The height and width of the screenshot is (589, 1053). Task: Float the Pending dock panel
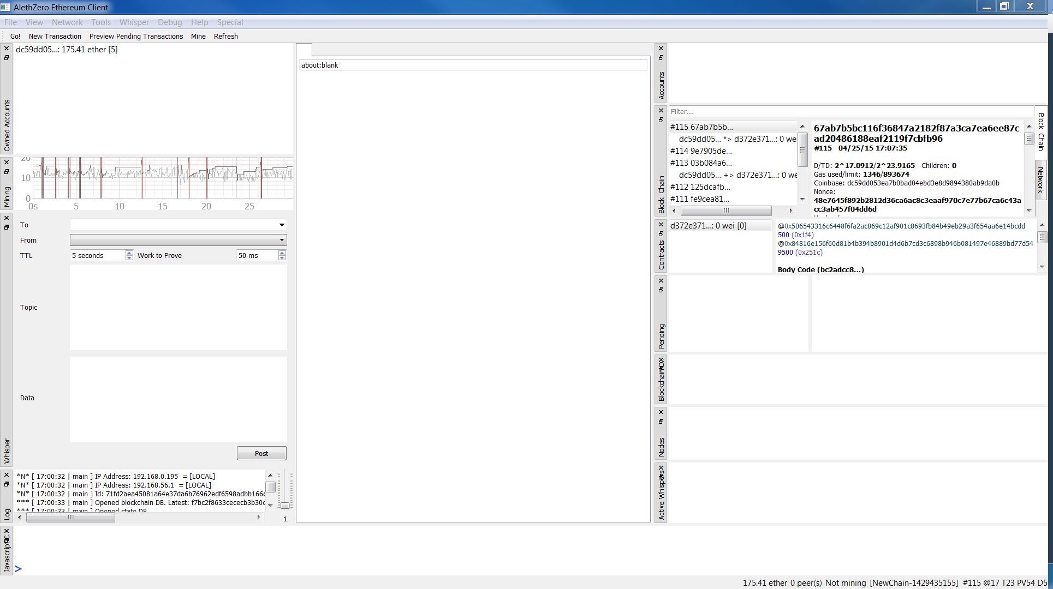pyautogui.click(x=661, y=290)
